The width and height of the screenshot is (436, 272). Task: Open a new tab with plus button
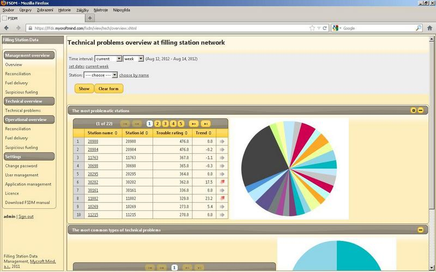click(x=90, y=18)
